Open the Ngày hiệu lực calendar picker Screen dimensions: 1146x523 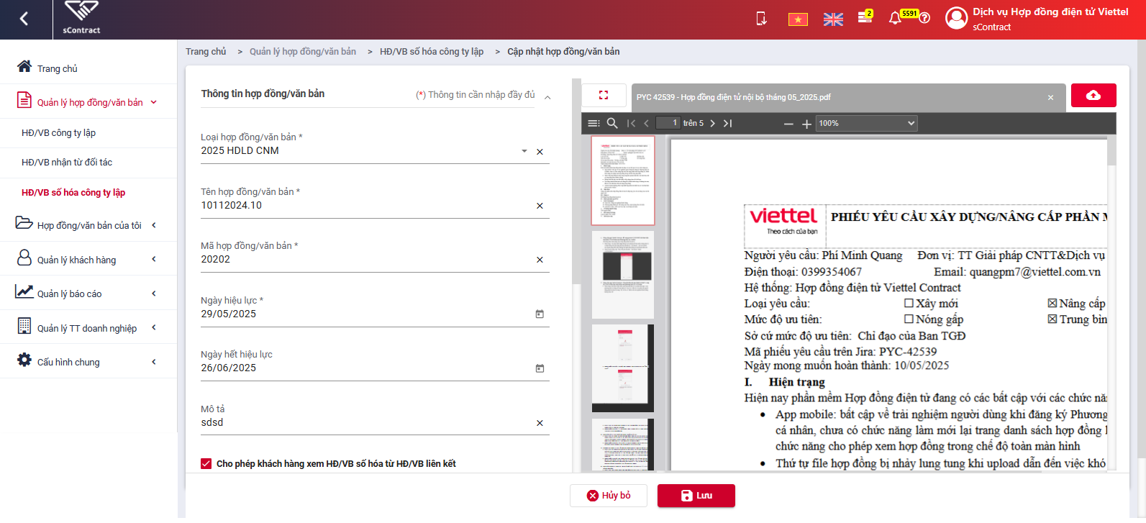pos(540,314)
